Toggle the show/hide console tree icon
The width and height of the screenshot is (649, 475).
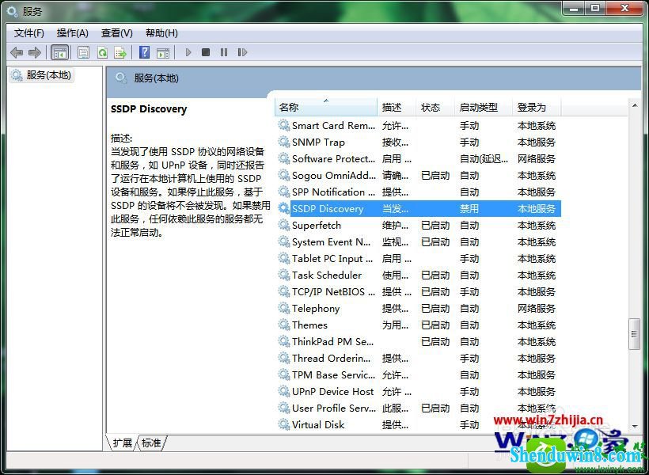(x=59, y=52)
